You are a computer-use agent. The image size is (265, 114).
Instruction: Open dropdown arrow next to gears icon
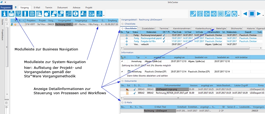(x=103, y=16)
